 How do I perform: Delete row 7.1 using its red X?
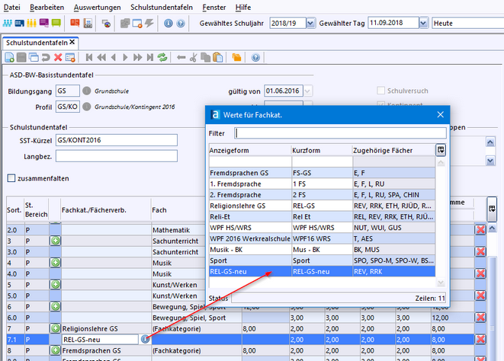(480, 339)
